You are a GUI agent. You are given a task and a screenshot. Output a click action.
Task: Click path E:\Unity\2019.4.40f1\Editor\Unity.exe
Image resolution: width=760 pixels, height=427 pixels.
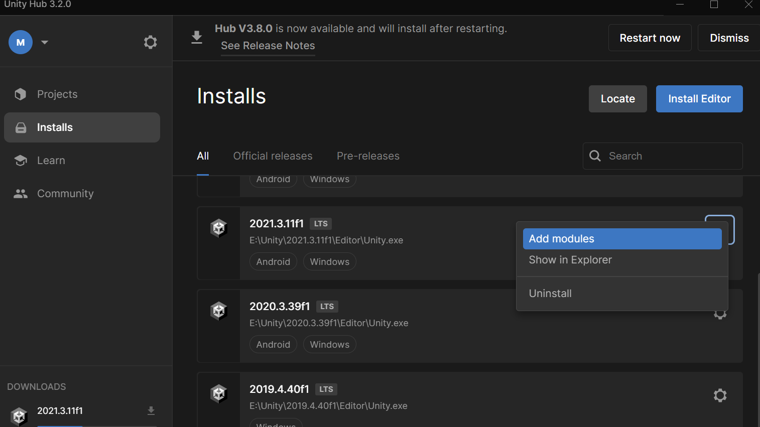click(328, 406)
